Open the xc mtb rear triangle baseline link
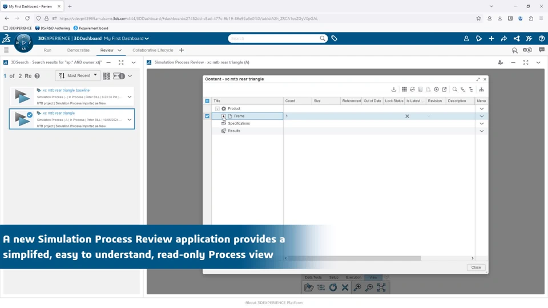This screenshot has width=548, height=308. (66, 90)
